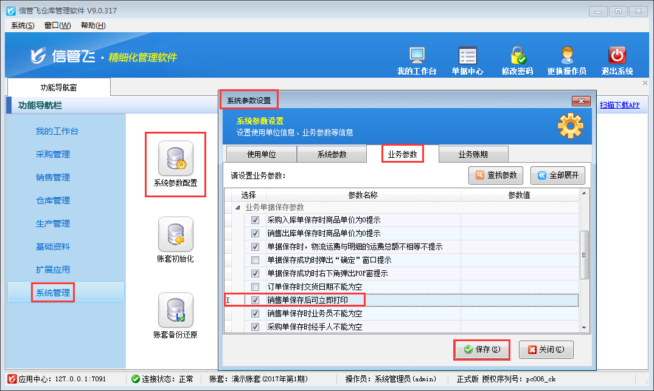Open the 系统(S) menu

[x=23, y=25]
